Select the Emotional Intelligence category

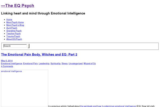coord(11,63)
